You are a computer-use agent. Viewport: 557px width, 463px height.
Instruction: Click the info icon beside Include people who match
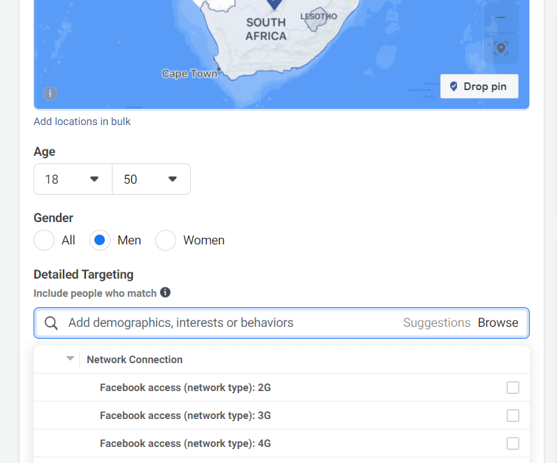coord(165,293)
